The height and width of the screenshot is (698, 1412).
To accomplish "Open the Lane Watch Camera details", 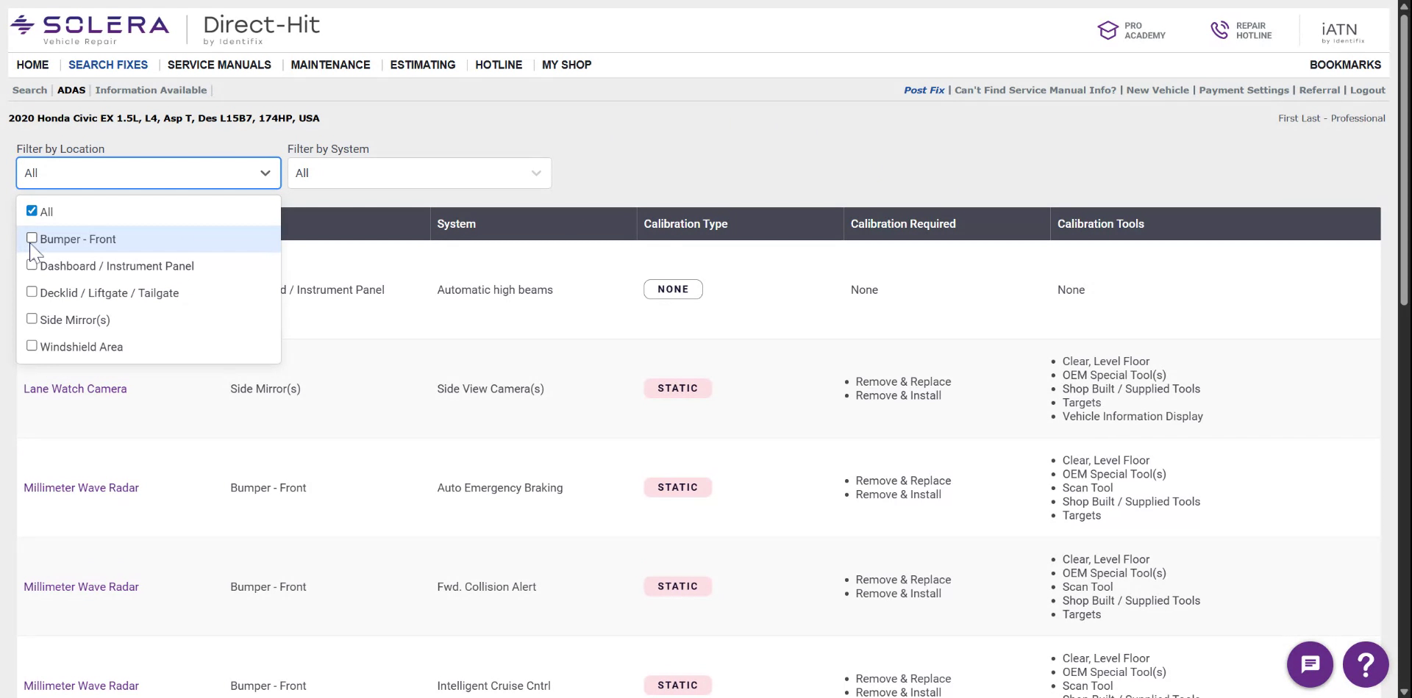I will [x=75, y=388].
